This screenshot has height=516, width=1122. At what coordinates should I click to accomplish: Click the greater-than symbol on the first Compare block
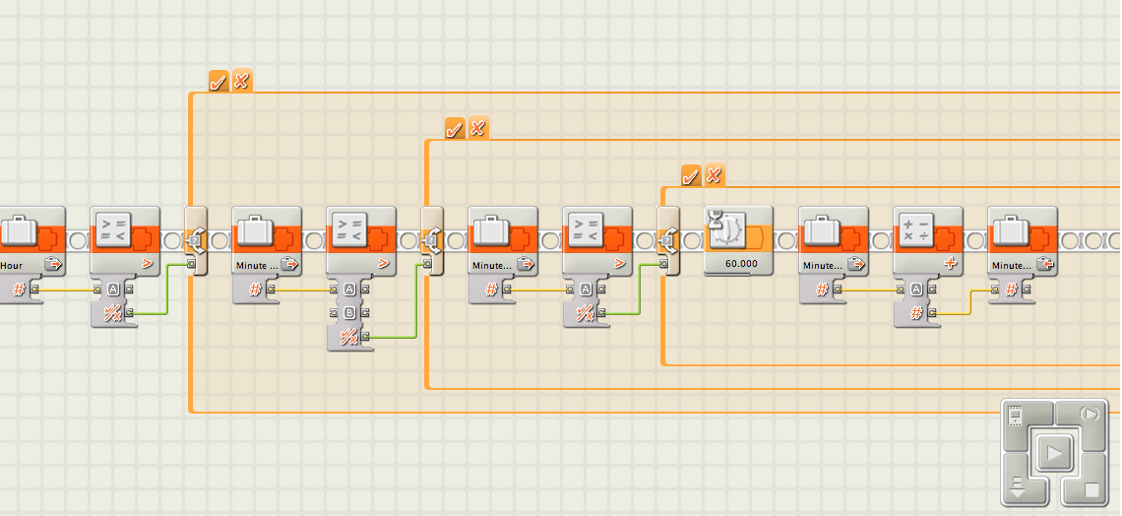(148, 264)
